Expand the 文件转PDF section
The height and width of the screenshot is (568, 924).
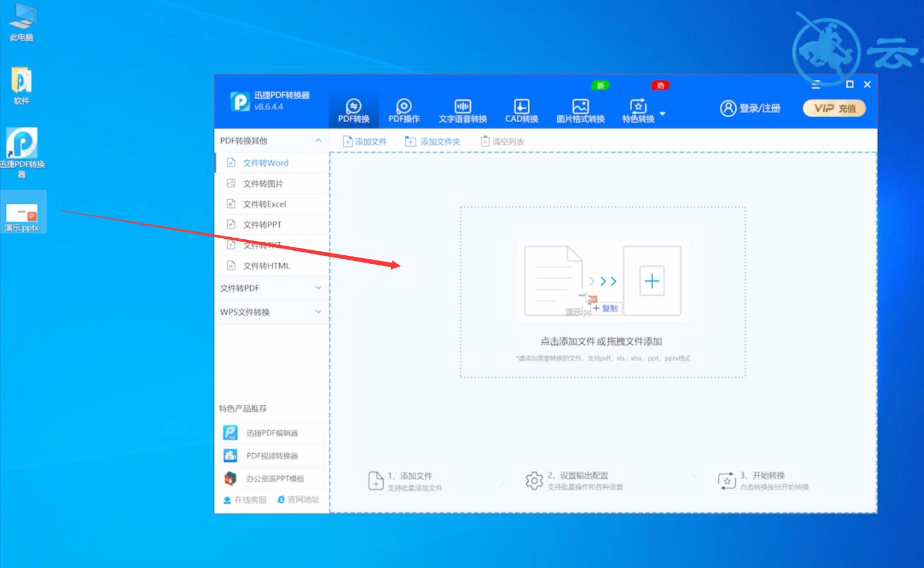(272, 288)
